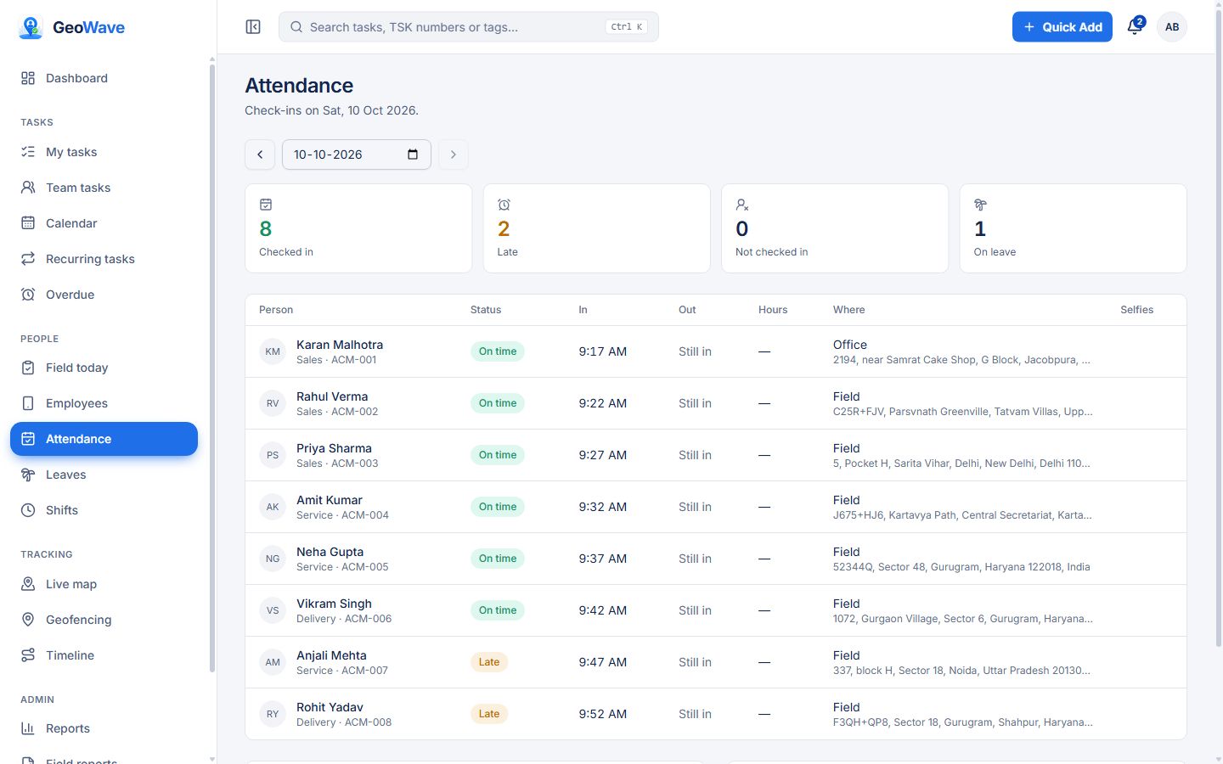The image size is (1223, 764).
Task: Open Live map tracking
Action: [x=104, y=584]
